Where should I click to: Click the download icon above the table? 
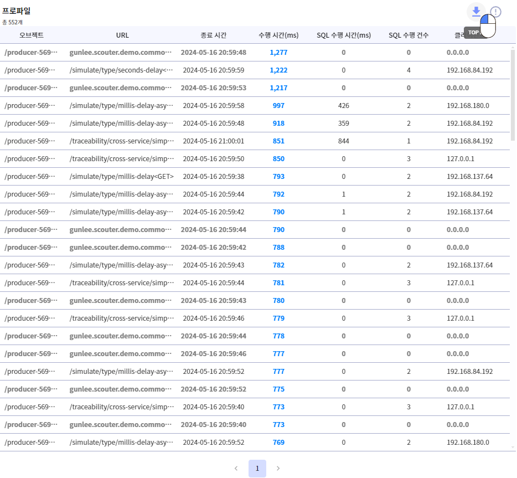pos(476,11)
